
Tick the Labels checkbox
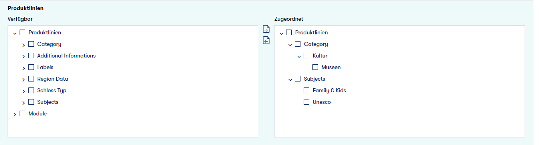pos(31,67)
